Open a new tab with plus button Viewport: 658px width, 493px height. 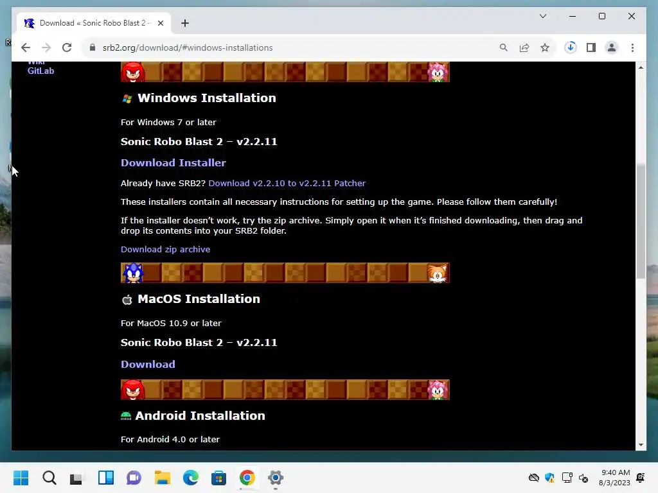pos(185,23)
